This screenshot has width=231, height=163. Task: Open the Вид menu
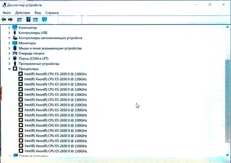pyautogui.click(x=38, y=13)
